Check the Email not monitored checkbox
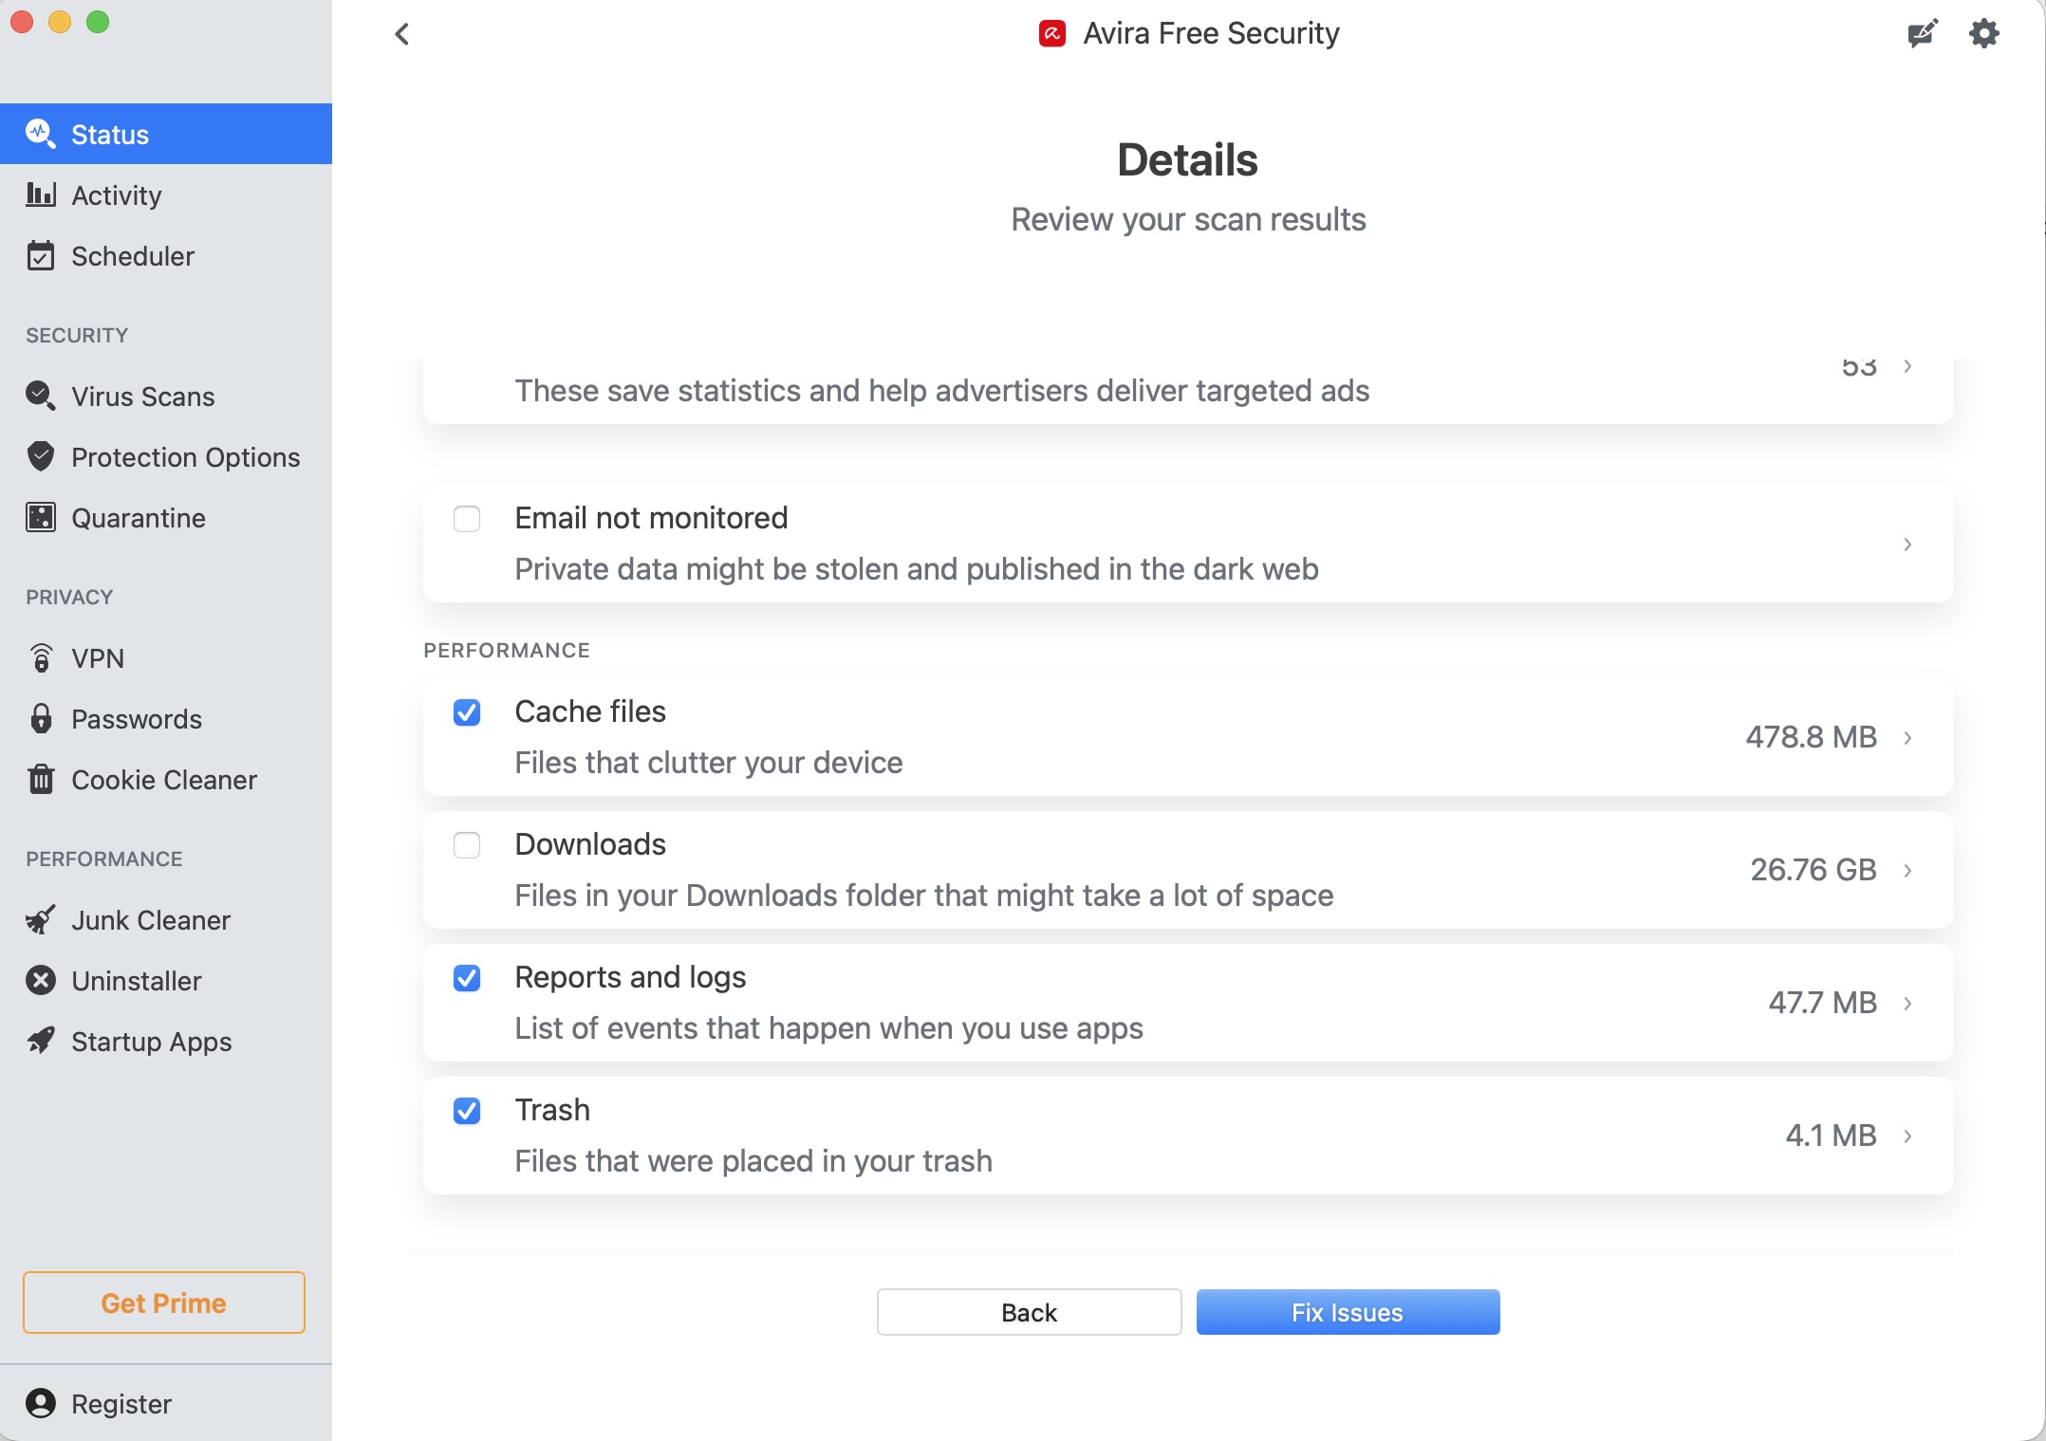Image resolution: width=2046 pixels, height=1441 pixels. (467, 519)
